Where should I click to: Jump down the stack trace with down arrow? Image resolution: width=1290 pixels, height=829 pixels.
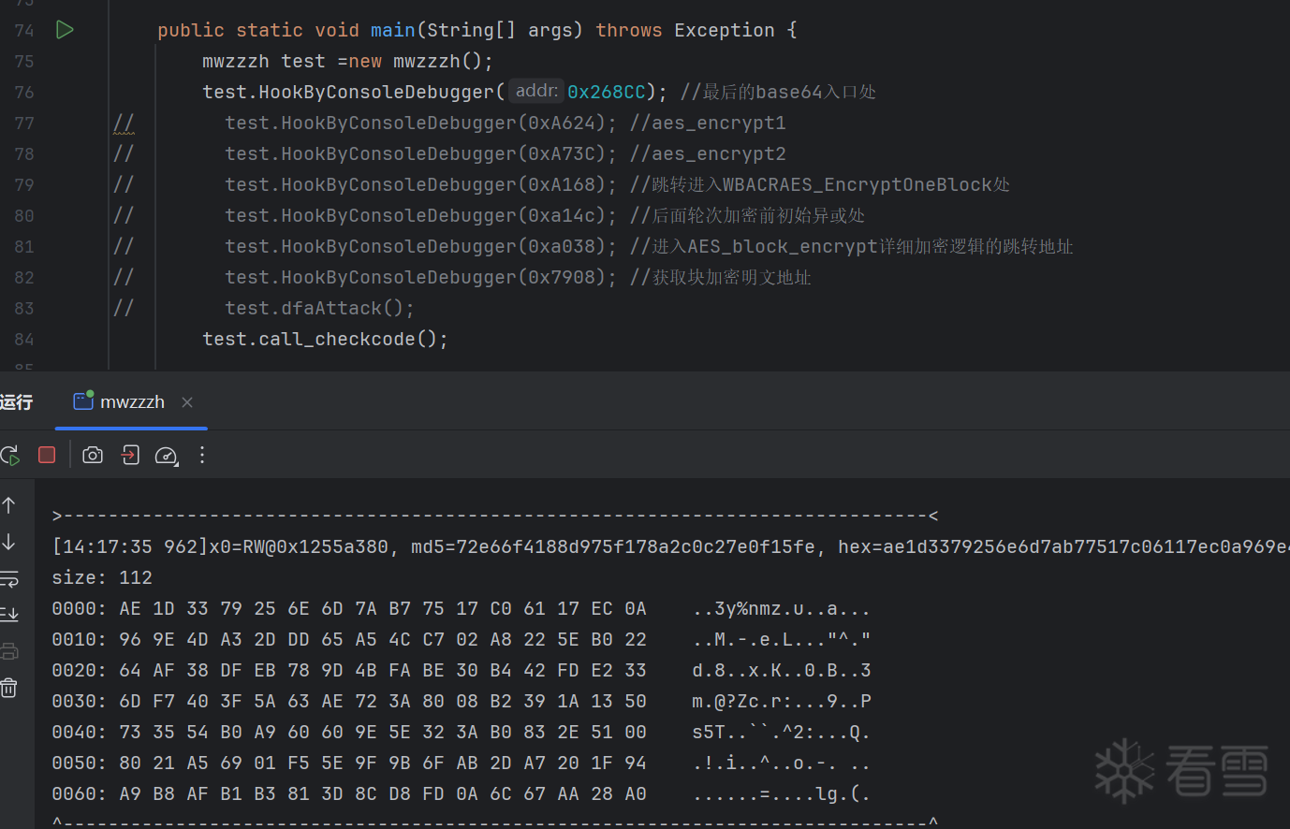pos(9,542)
